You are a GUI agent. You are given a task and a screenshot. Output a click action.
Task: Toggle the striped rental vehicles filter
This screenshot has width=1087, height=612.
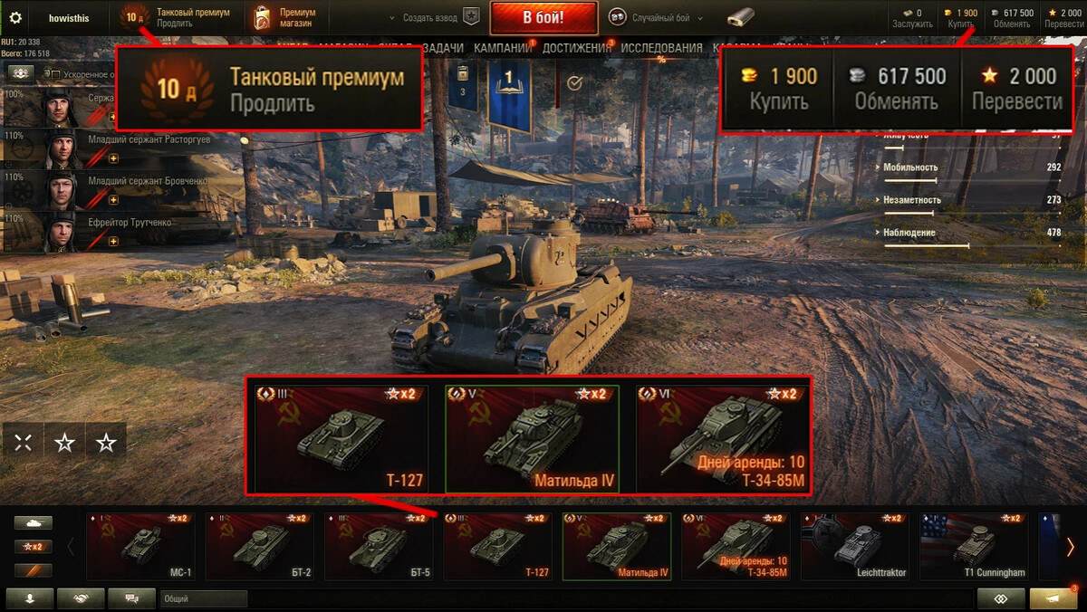click(x=33, y=570)
